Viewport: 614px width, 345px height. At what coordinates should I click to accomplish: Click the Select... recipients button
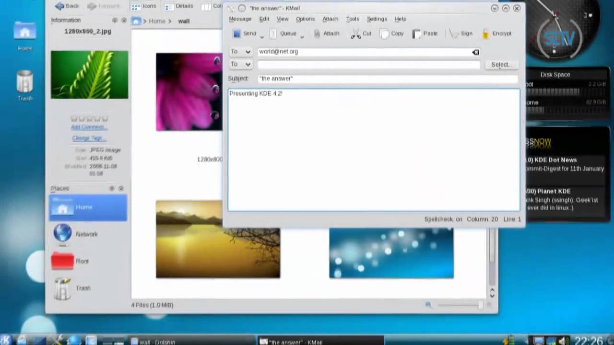point(501,64)
